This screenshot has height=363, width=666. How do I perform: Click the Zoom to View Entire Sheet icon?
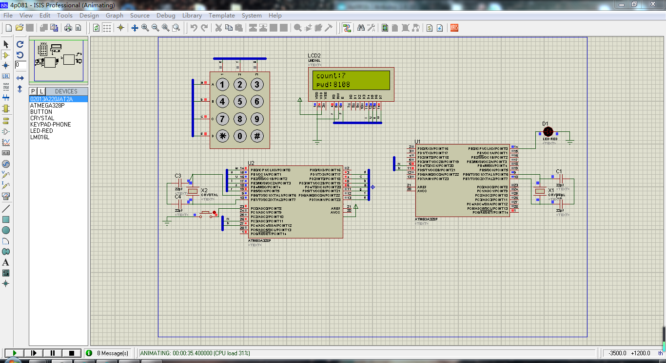[x=165, y=28]
